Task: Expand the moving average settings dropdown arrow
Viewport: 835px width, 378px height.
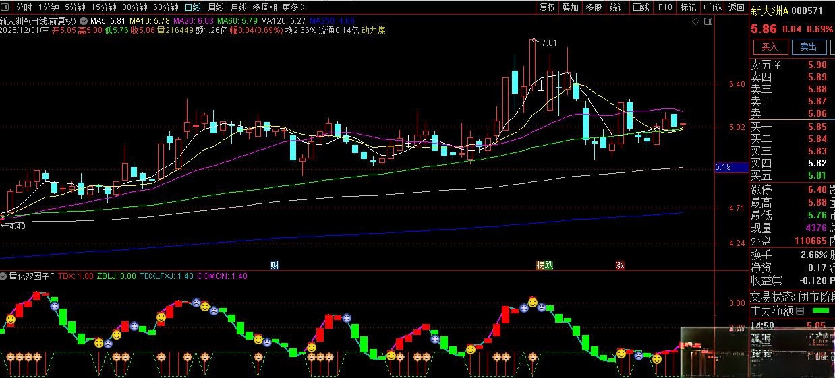Action: [x=84, y=21]
